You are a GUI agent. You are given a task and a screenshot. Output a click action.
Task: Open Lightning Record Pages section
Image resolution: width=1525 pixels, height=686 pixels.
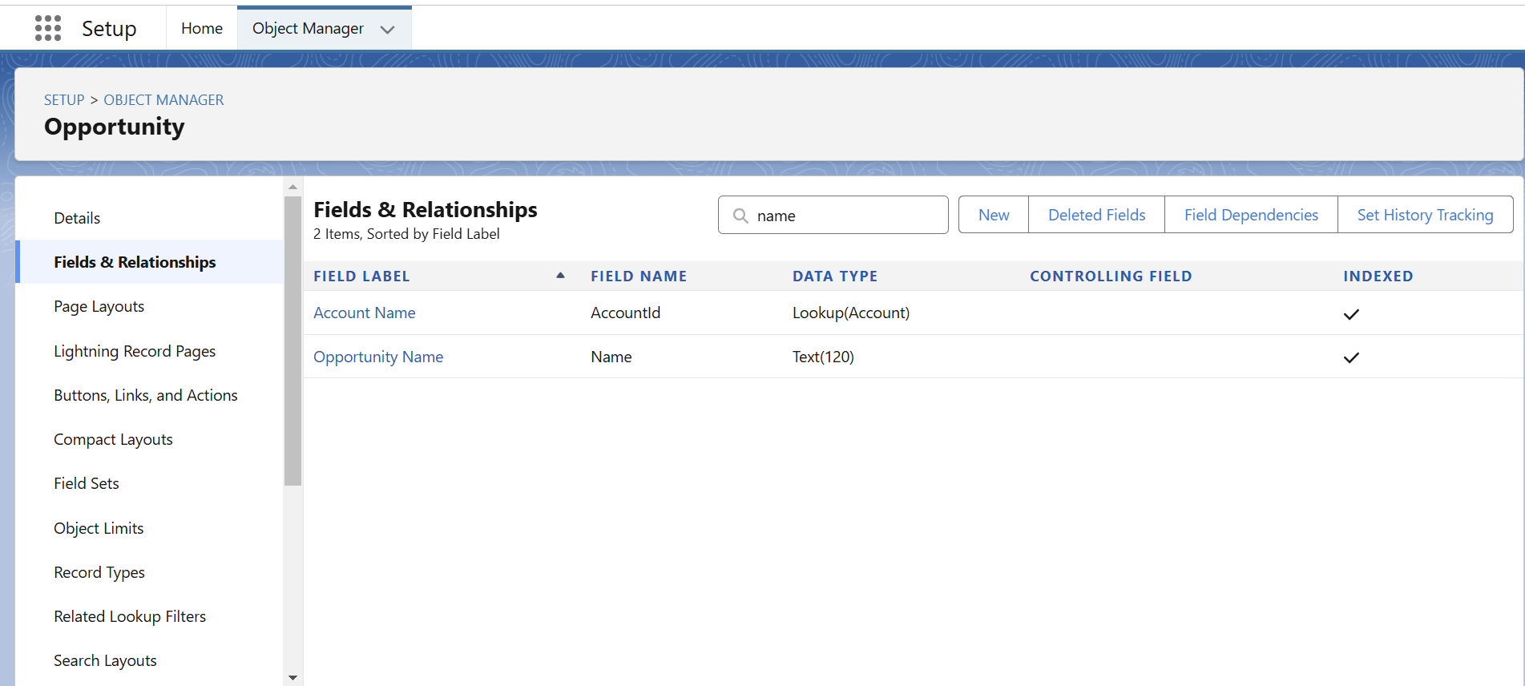135,351
